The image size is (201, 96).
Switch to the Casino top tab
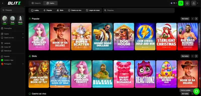pos(51,3)
